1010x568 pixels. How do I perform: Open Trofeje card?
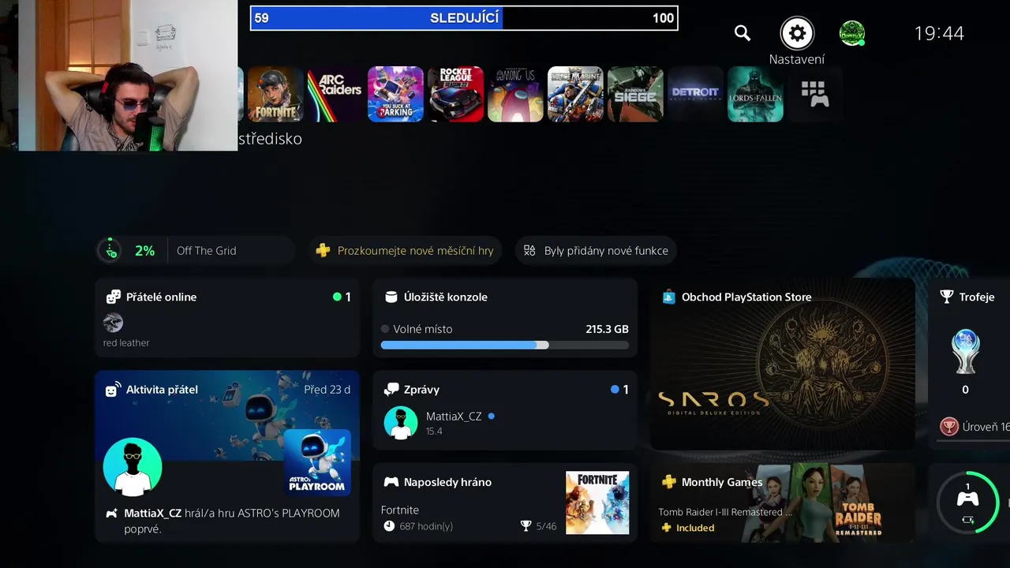(x=969, y=364)
